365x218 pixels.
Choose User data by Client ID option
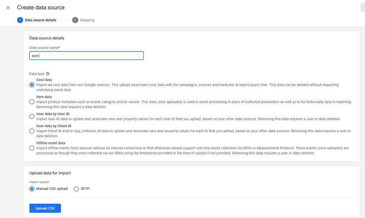click(32, 131)
